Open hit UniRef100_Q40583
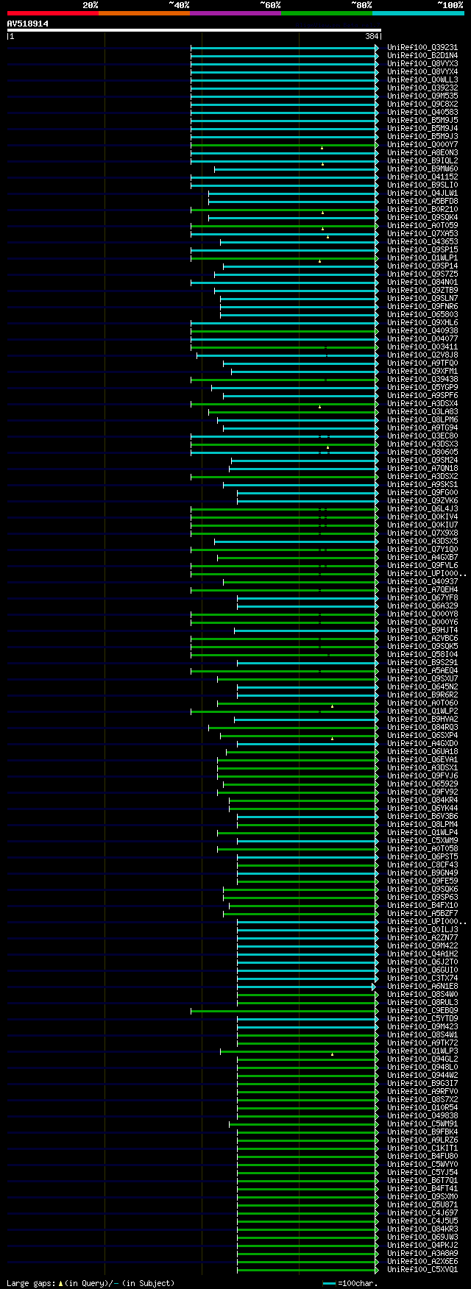 pos(422,113)
